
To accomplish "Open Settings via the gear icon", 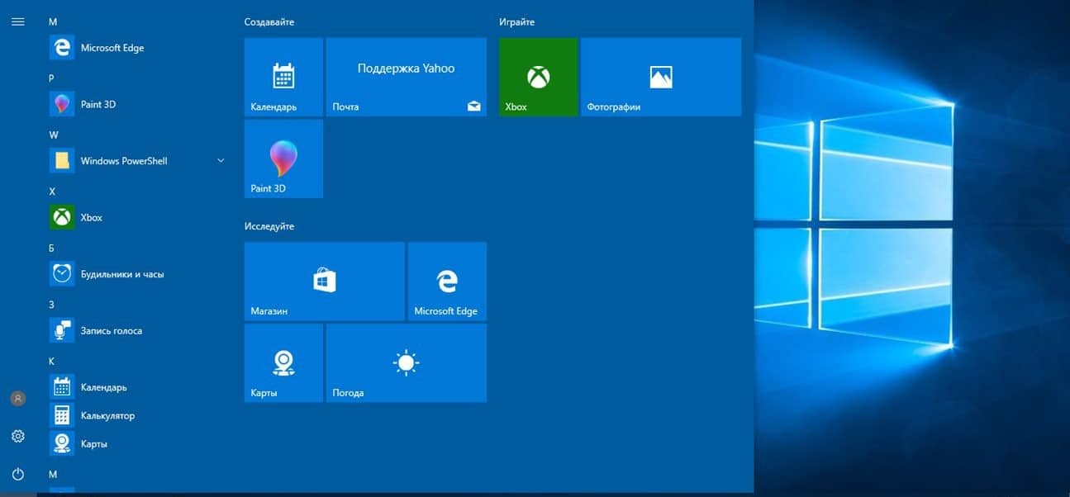I will pos(17,436).
